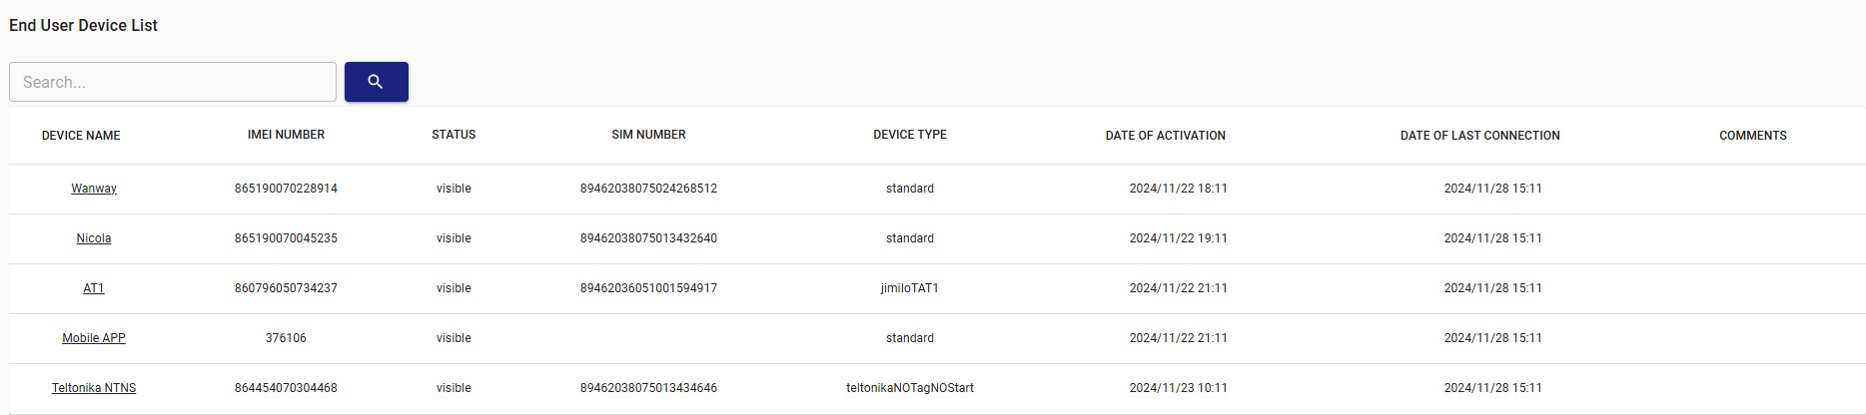Image resolution: width=1866 pixels, height=415 pixels.
Task: Sort by Device Name column header
Action: click(81, 136)
